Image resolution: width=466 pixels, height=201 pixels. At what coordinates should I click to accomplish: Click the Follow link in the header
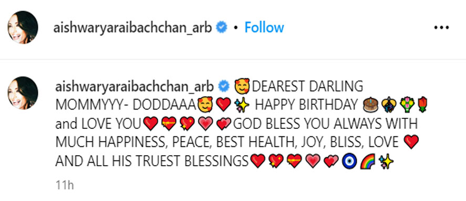(264, 28)
